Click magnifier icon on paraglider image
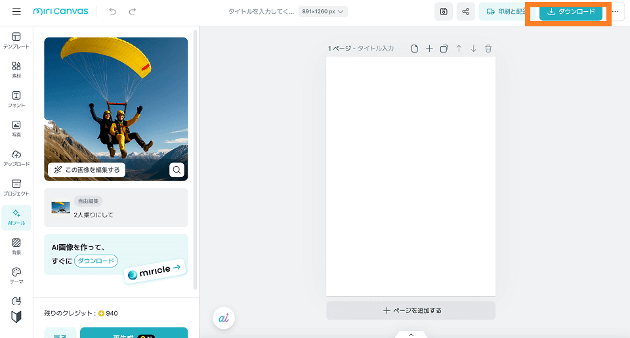 click(177, 170)
